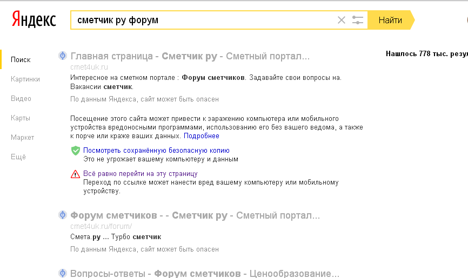Open the Маркет tab
This screenshot has width=468, height=278.
[23, 138]
